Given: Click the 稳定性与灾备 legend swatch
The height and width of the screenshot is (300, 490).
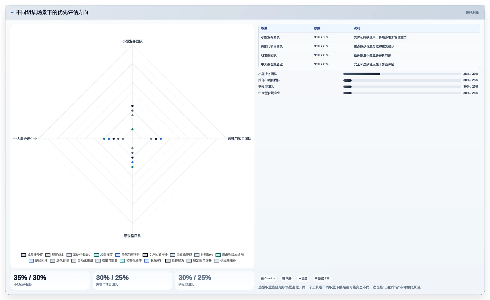Looking at the screenshot, I should click(x=189, y=260).
